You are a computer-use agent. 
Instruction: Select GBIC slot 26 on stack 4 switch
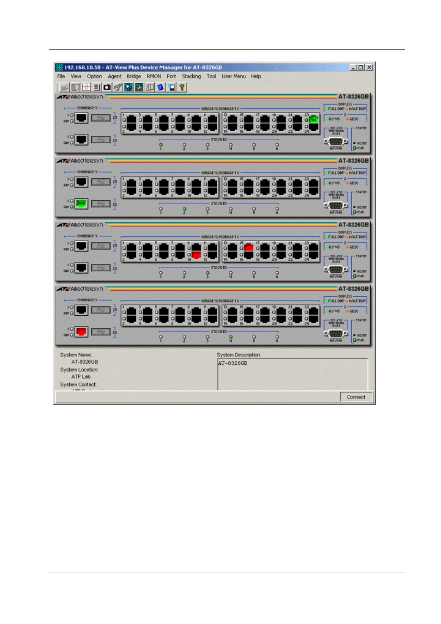click(101, 331)
